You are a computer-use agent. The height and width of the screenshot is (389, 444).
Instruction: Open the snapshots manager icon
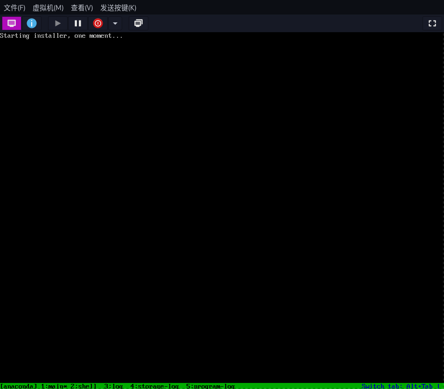pos(138,23)
